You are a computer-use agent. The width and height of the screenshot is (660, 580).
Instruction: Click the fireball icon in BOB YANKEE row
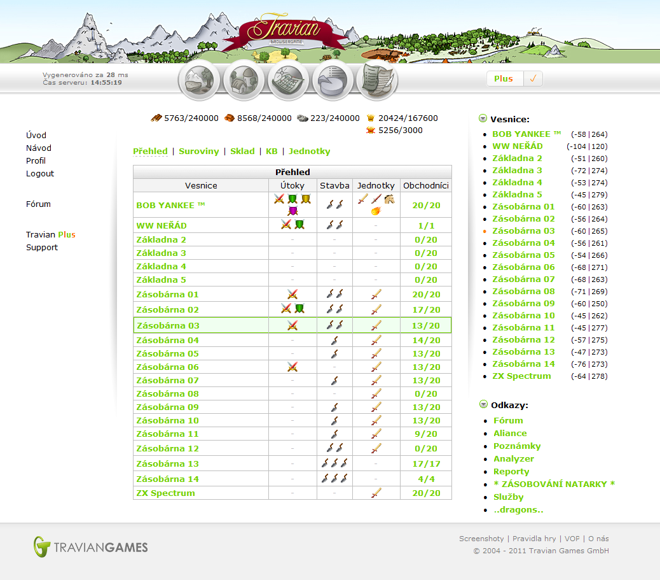(376, 211)
